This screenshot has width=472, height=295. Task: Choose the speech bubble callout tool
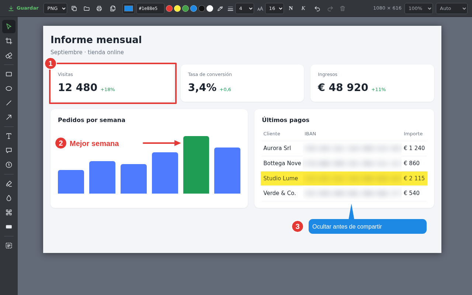pyautogui.click(x=9, y=150)
